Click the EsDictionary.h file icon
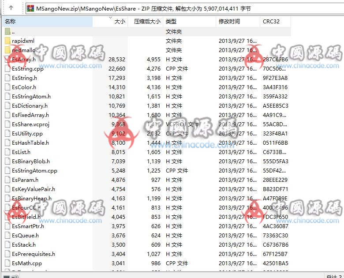344x278 pixels. [7, 105]
